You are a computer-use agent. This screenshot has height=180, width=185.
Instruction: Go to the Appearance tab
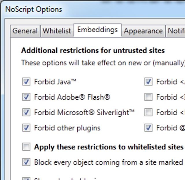pyautogui.click(x=143, y=31)
